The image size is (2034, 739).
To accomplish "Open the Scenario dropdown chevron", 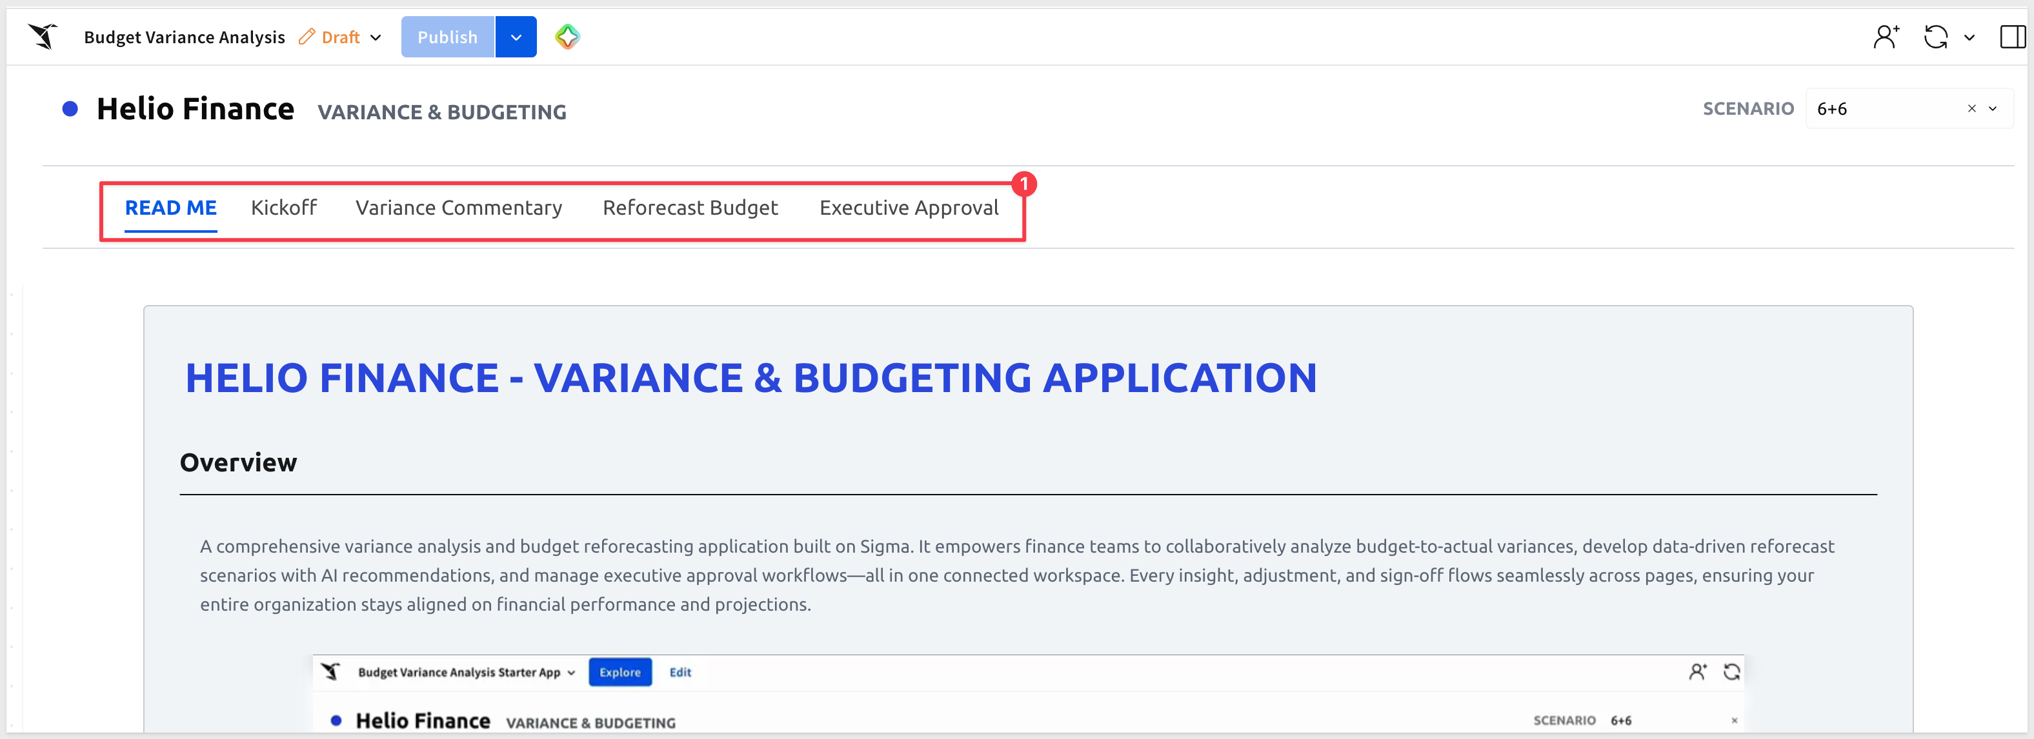I will pos(1993,109).
